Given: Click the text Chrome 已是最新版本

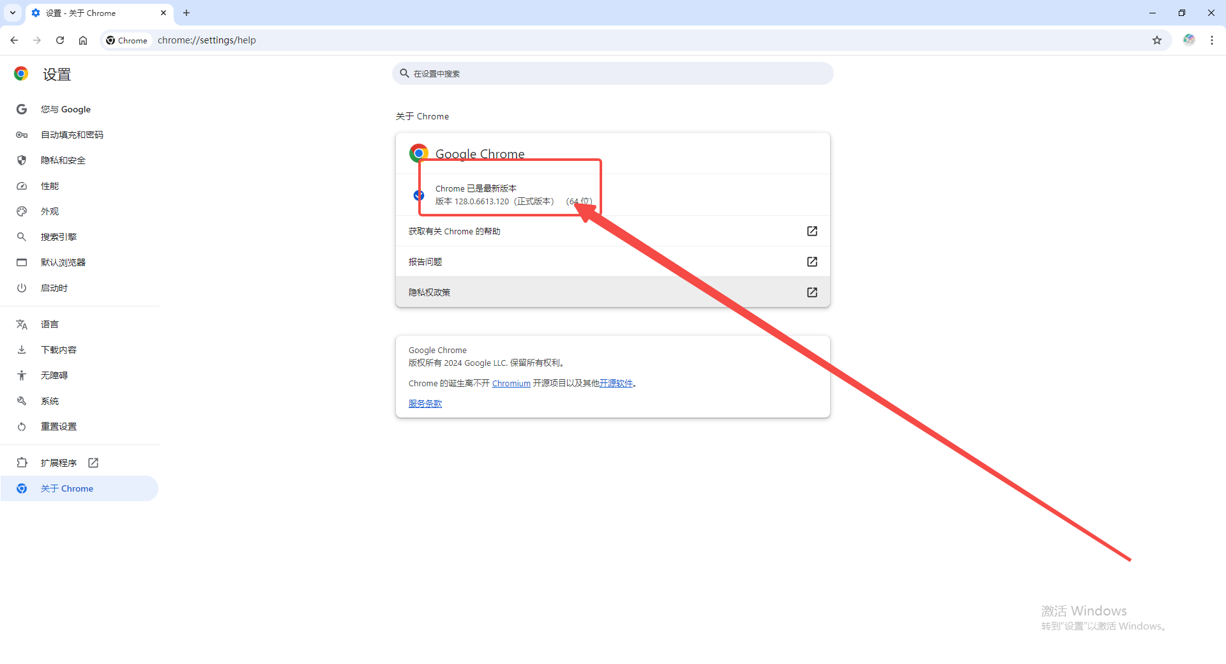Looking at the screenshot, I should click(x=476, y=189).
